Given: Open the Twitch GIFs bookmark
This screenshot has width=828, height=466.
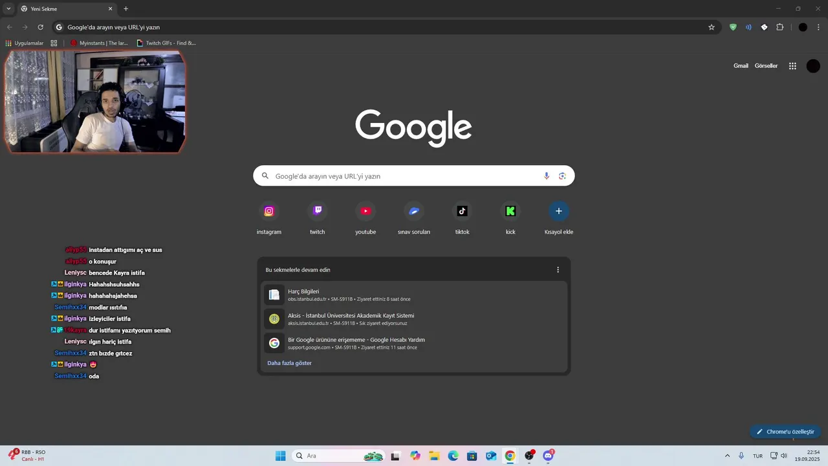Looking at the screenshot, I should coord(166,43).
